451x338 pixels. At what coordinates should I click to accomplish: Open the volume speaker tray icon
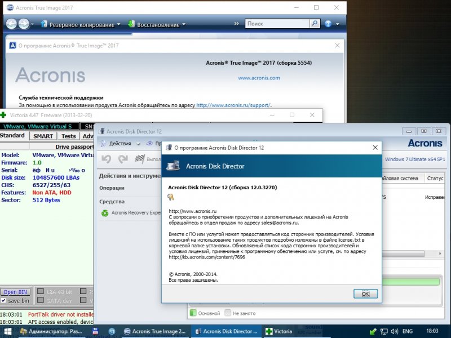coord(394,332)
